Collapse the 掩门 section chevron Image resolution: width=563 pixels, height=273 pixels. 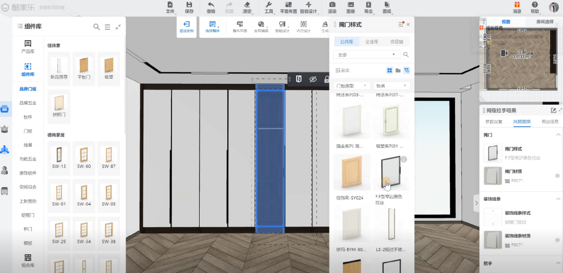pyautogui.click(x=557, y=135)
